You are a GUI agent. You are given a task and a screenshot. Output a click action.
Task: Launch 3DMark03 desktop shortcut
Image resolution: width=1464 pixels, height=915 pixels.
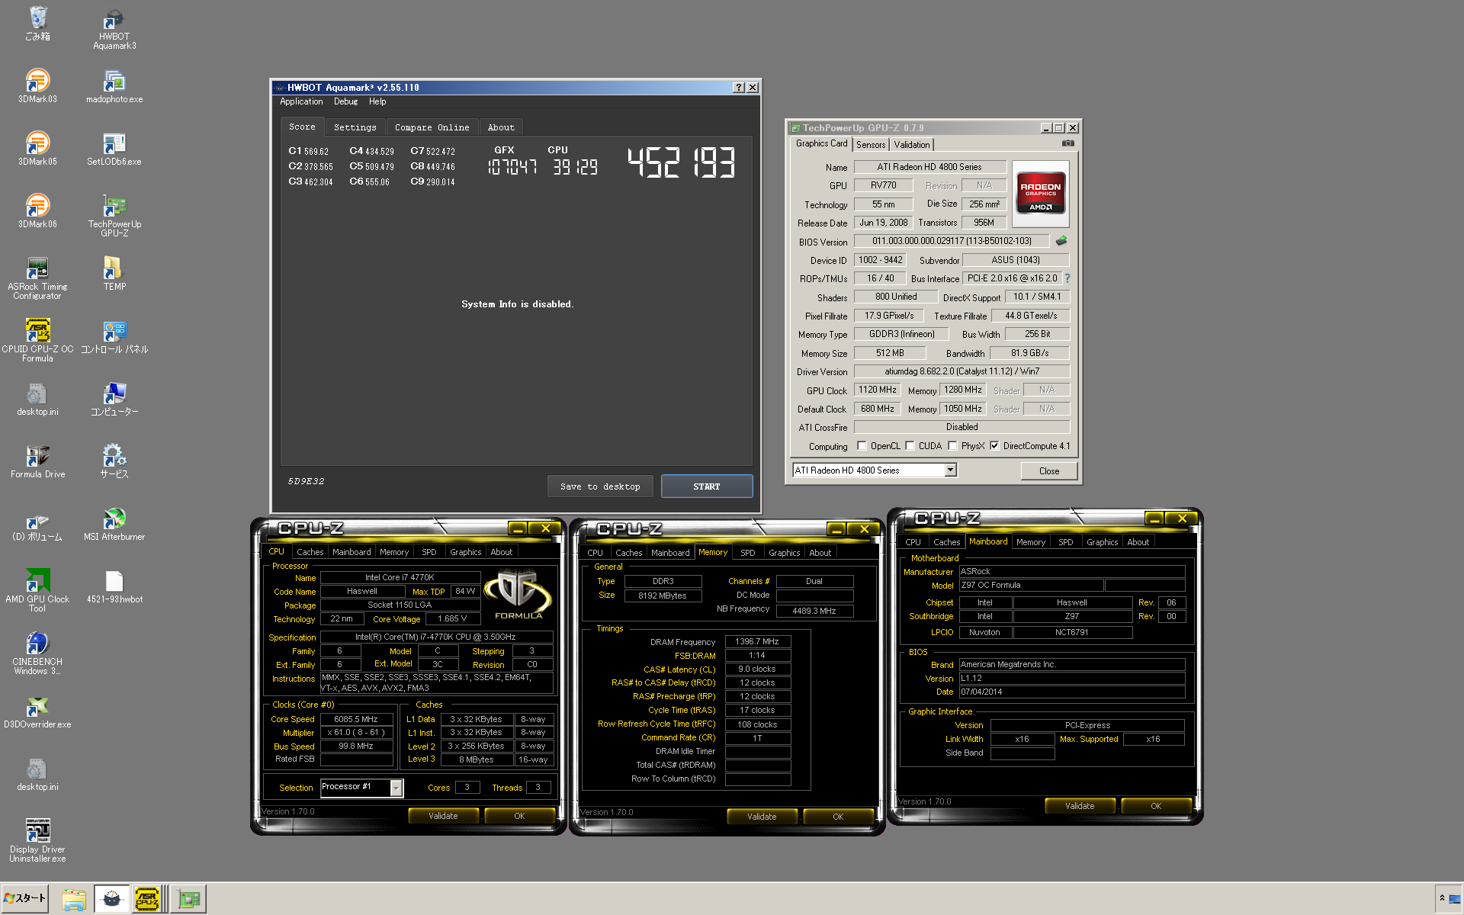click(x=37, y=85)
